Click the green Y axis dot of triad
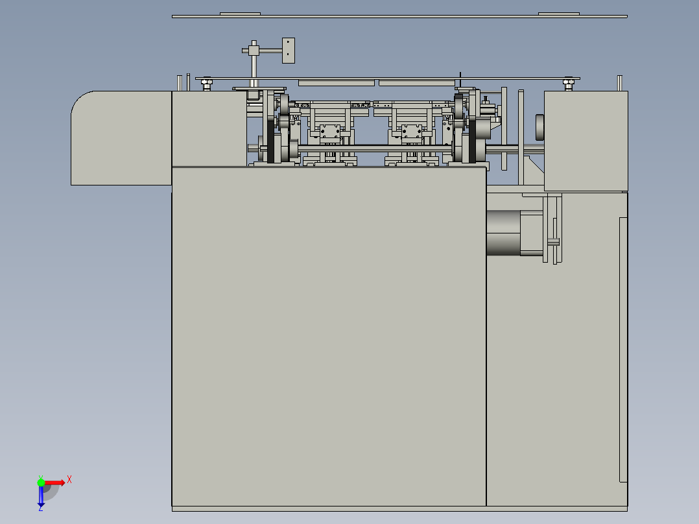 pos(41,482)
